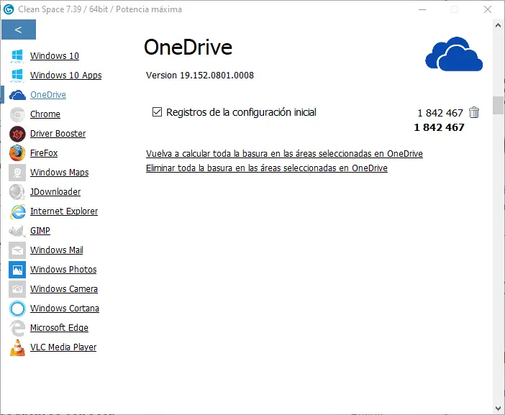Click the Chrome icon in the list
This screenshot has height=415, width=505.
tap(17, 114)
